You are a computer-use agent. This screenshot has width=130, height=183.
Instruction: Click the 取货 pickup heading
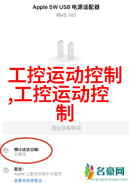pyautogui.click(x=19, y=169)
